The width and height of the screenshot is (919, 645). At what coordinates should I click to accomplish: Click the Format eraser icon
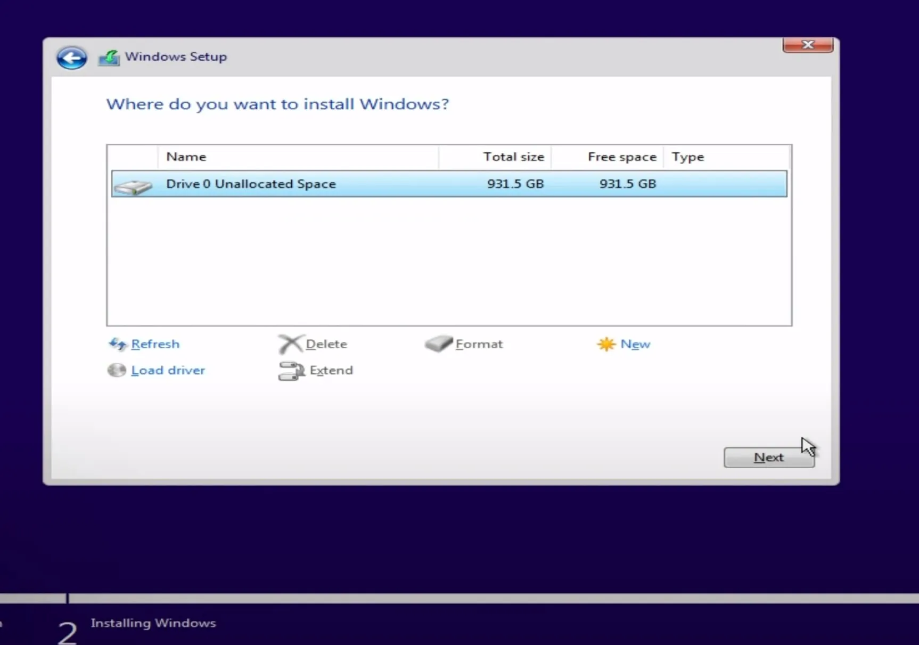[x=438, y=344]
